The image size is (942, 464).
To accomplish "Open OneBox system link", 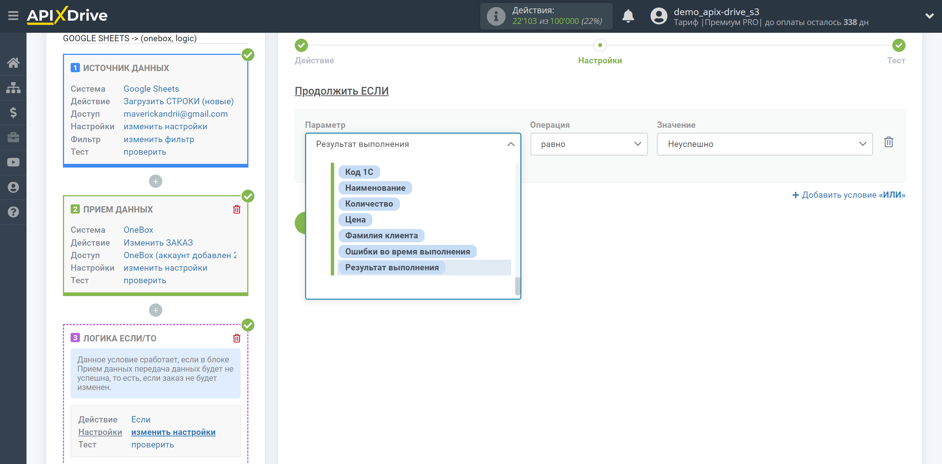I will (x=138, y=230).
